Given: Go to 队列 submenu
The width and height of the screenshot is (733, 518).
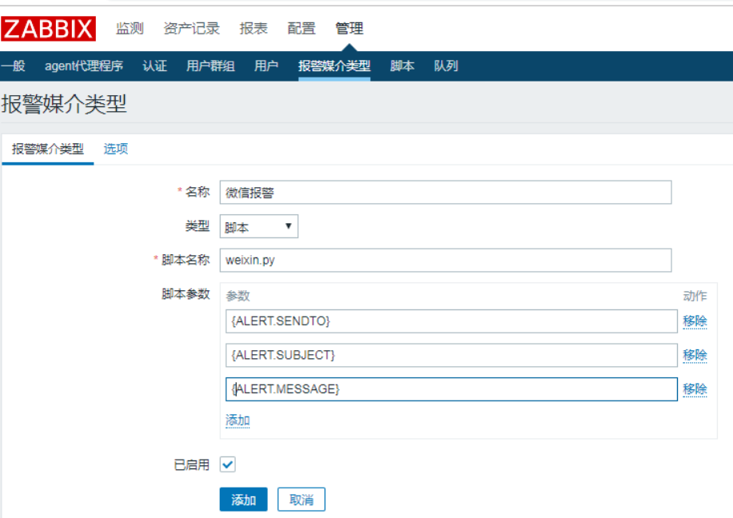Looking at the screenshot, I should 446,66.
